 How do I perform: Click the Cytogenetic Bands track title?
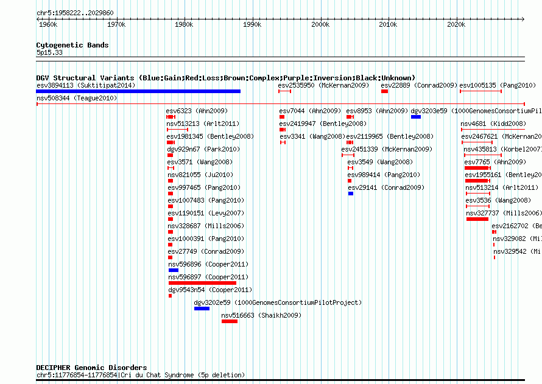pyautogui.click(x=72, y=45)
